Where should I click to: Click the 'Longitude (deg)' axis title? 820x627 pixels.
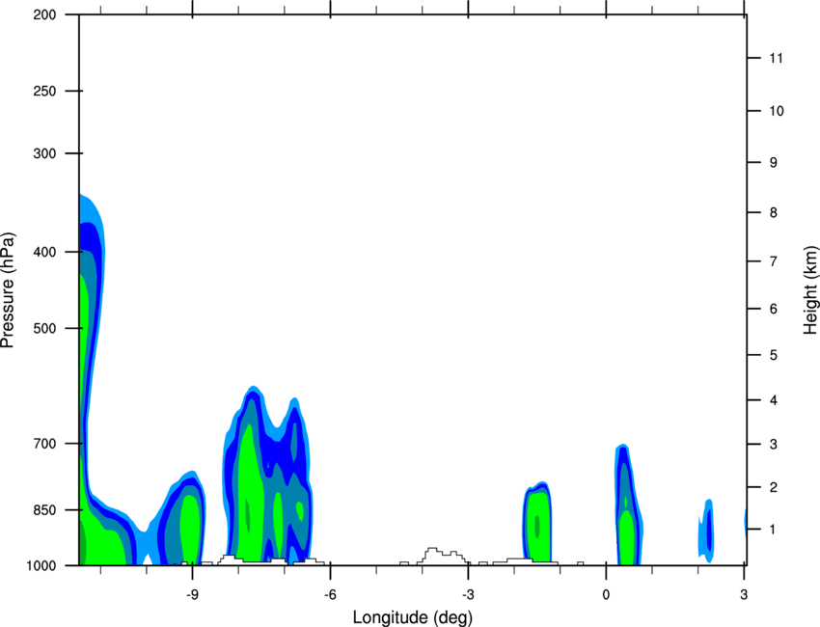pos(413,617)
